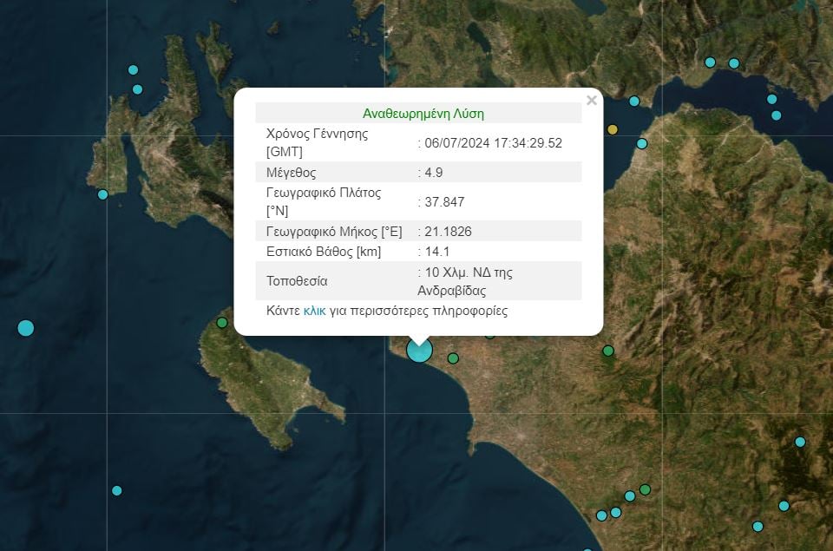Select the yellow earthquake marker

(x=613, y=129)
